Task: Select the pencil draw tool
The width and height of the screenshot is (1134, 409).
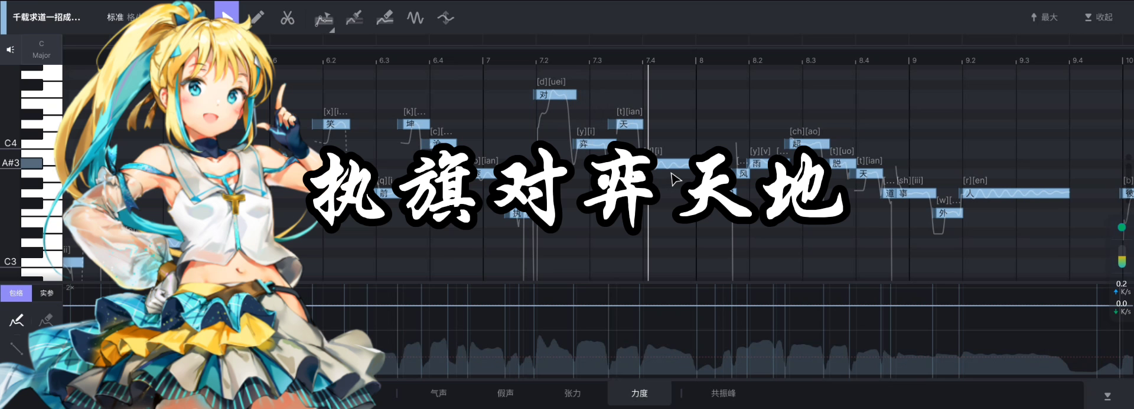Action: coord(258,17)
